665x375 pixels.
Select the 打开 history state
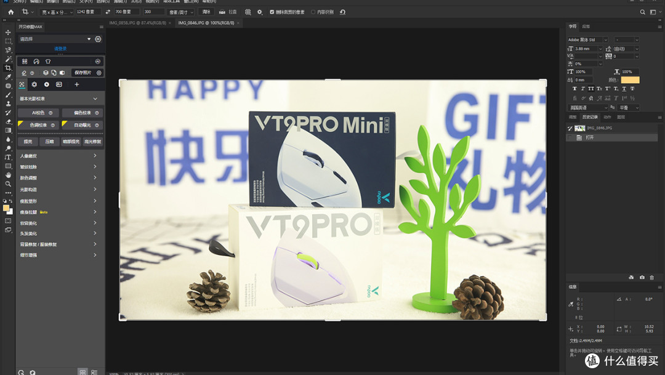click(612, 137)
